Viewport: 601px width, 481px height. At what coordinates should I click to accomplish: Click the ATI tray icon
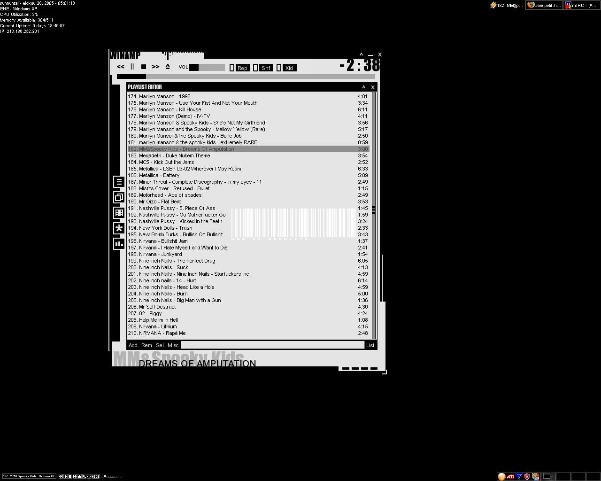tap(510, 476)
